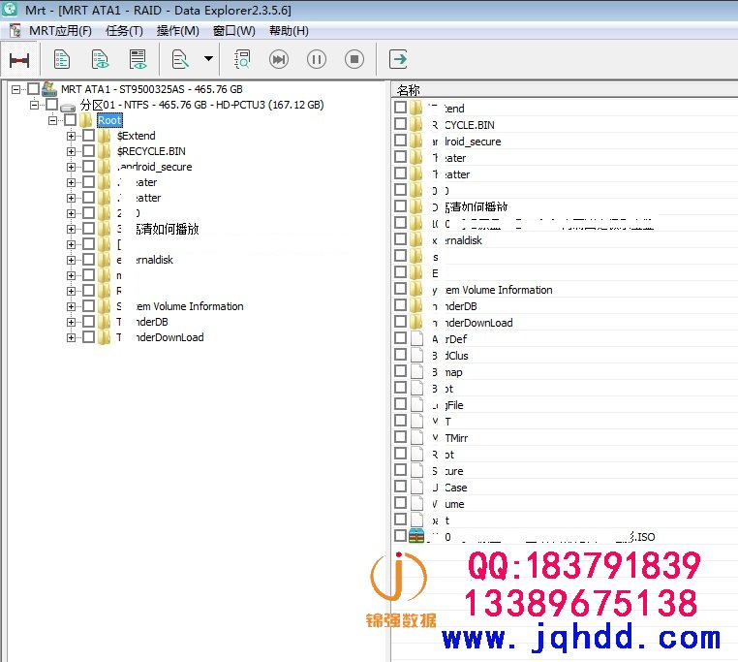Expand the ThunderDownLoad folder in tree
738x662 pixels.
[71, 337]
